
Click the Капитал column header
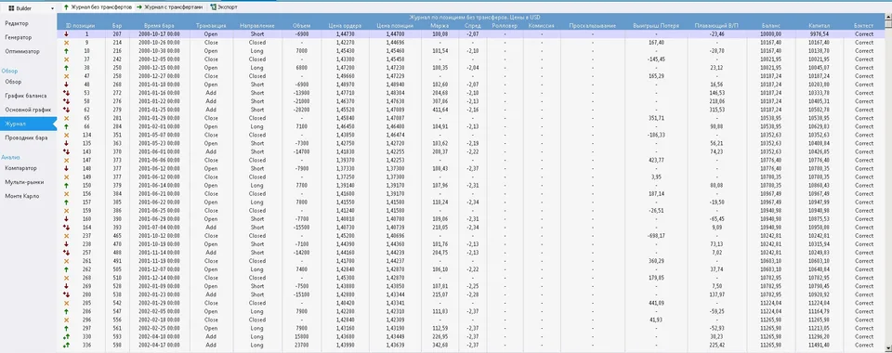pos(820,26)
